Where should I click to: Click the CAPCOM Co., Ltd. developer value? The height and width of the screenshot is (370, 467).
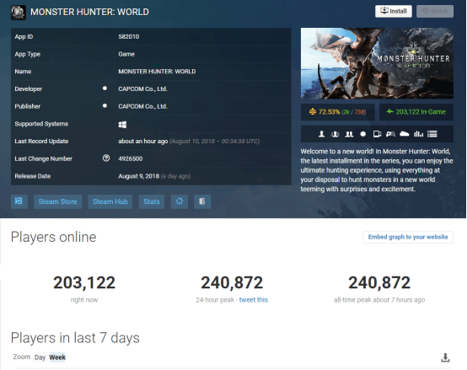tap(142, 88)
